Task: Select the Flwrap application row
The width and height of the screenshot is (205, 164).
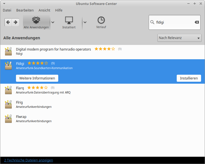Action: tap(102, 119)
